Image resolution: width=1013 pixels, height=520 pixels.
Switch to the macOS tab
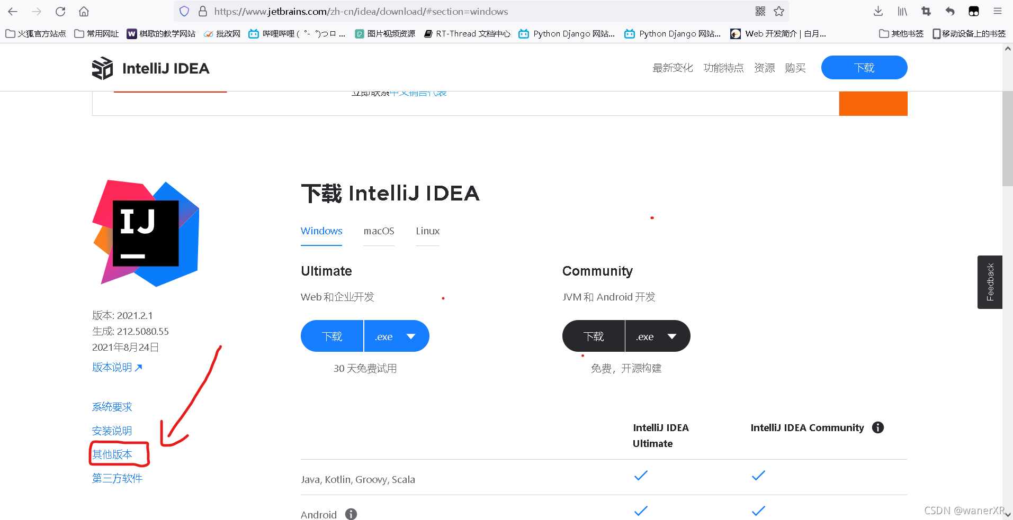[x=379, y=231]
